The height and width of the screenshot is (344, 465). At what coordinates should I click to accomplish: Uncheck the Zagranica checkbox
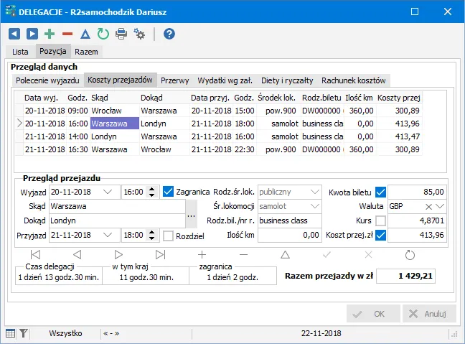(168, 192)
